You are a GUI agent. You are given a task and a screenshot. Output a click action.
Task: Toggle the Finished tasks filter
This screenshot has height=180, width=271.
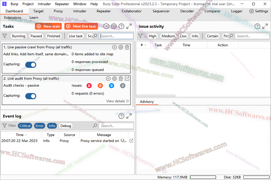point(53,36)
